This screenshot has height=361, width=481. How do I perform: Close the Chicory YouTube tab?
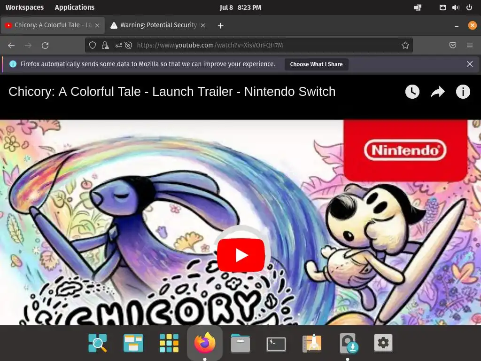coord(97,25)
